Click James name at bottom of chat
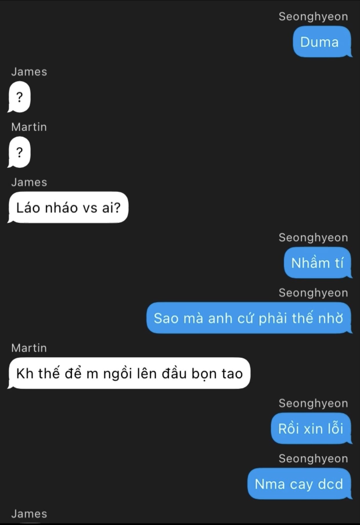This screenshot has height=525, width=360. tap(29, 514)
